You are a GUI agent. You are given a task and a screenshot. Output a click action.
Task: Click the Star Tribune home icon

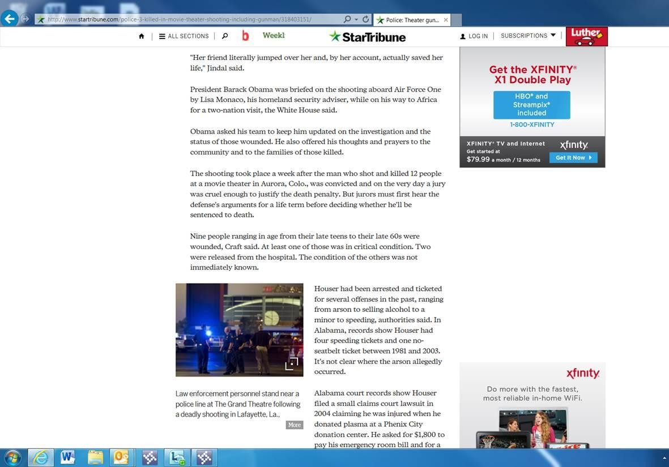click(x=142, y=36)
